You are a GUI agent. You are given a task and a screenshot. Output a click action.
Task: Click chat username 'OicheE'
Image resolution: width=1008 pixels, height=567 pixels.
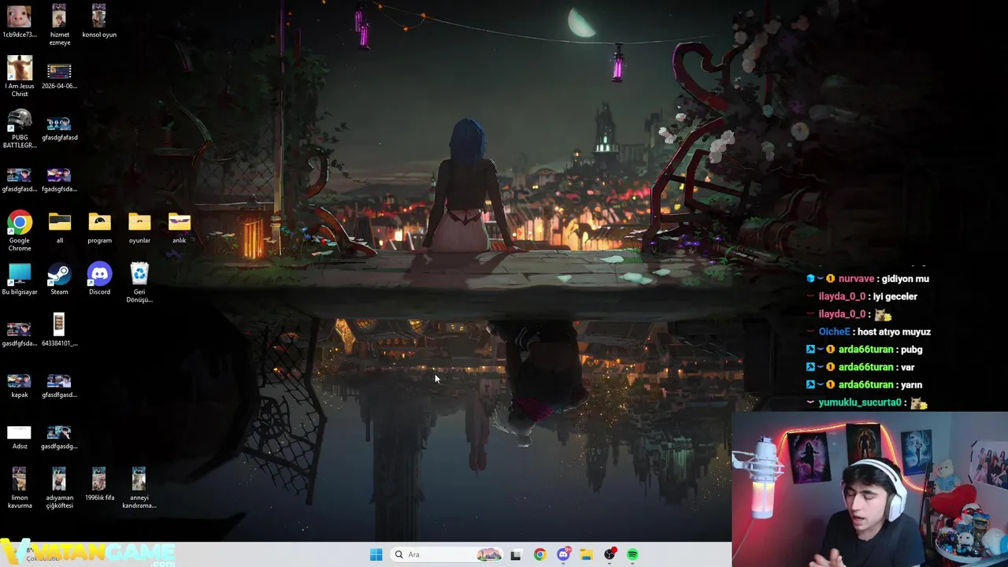[834, 332]
